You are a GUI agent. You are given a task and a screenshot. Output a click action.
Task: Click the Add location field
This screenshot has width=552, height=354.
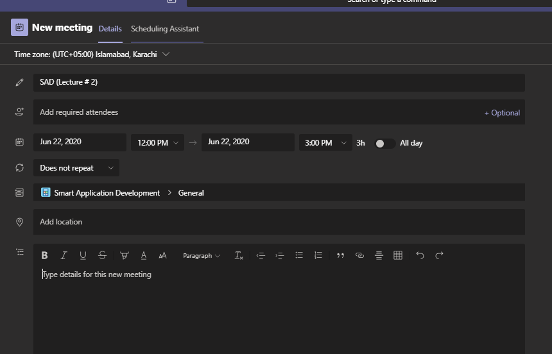(x=279, y=222)
